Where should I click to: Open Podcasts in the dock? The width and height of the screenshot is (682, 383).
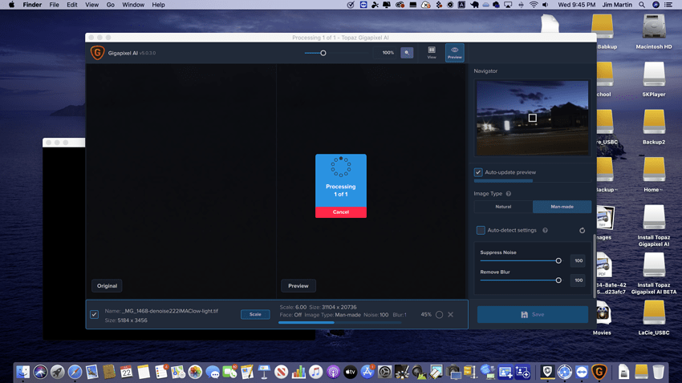click(x=333, y=372)
